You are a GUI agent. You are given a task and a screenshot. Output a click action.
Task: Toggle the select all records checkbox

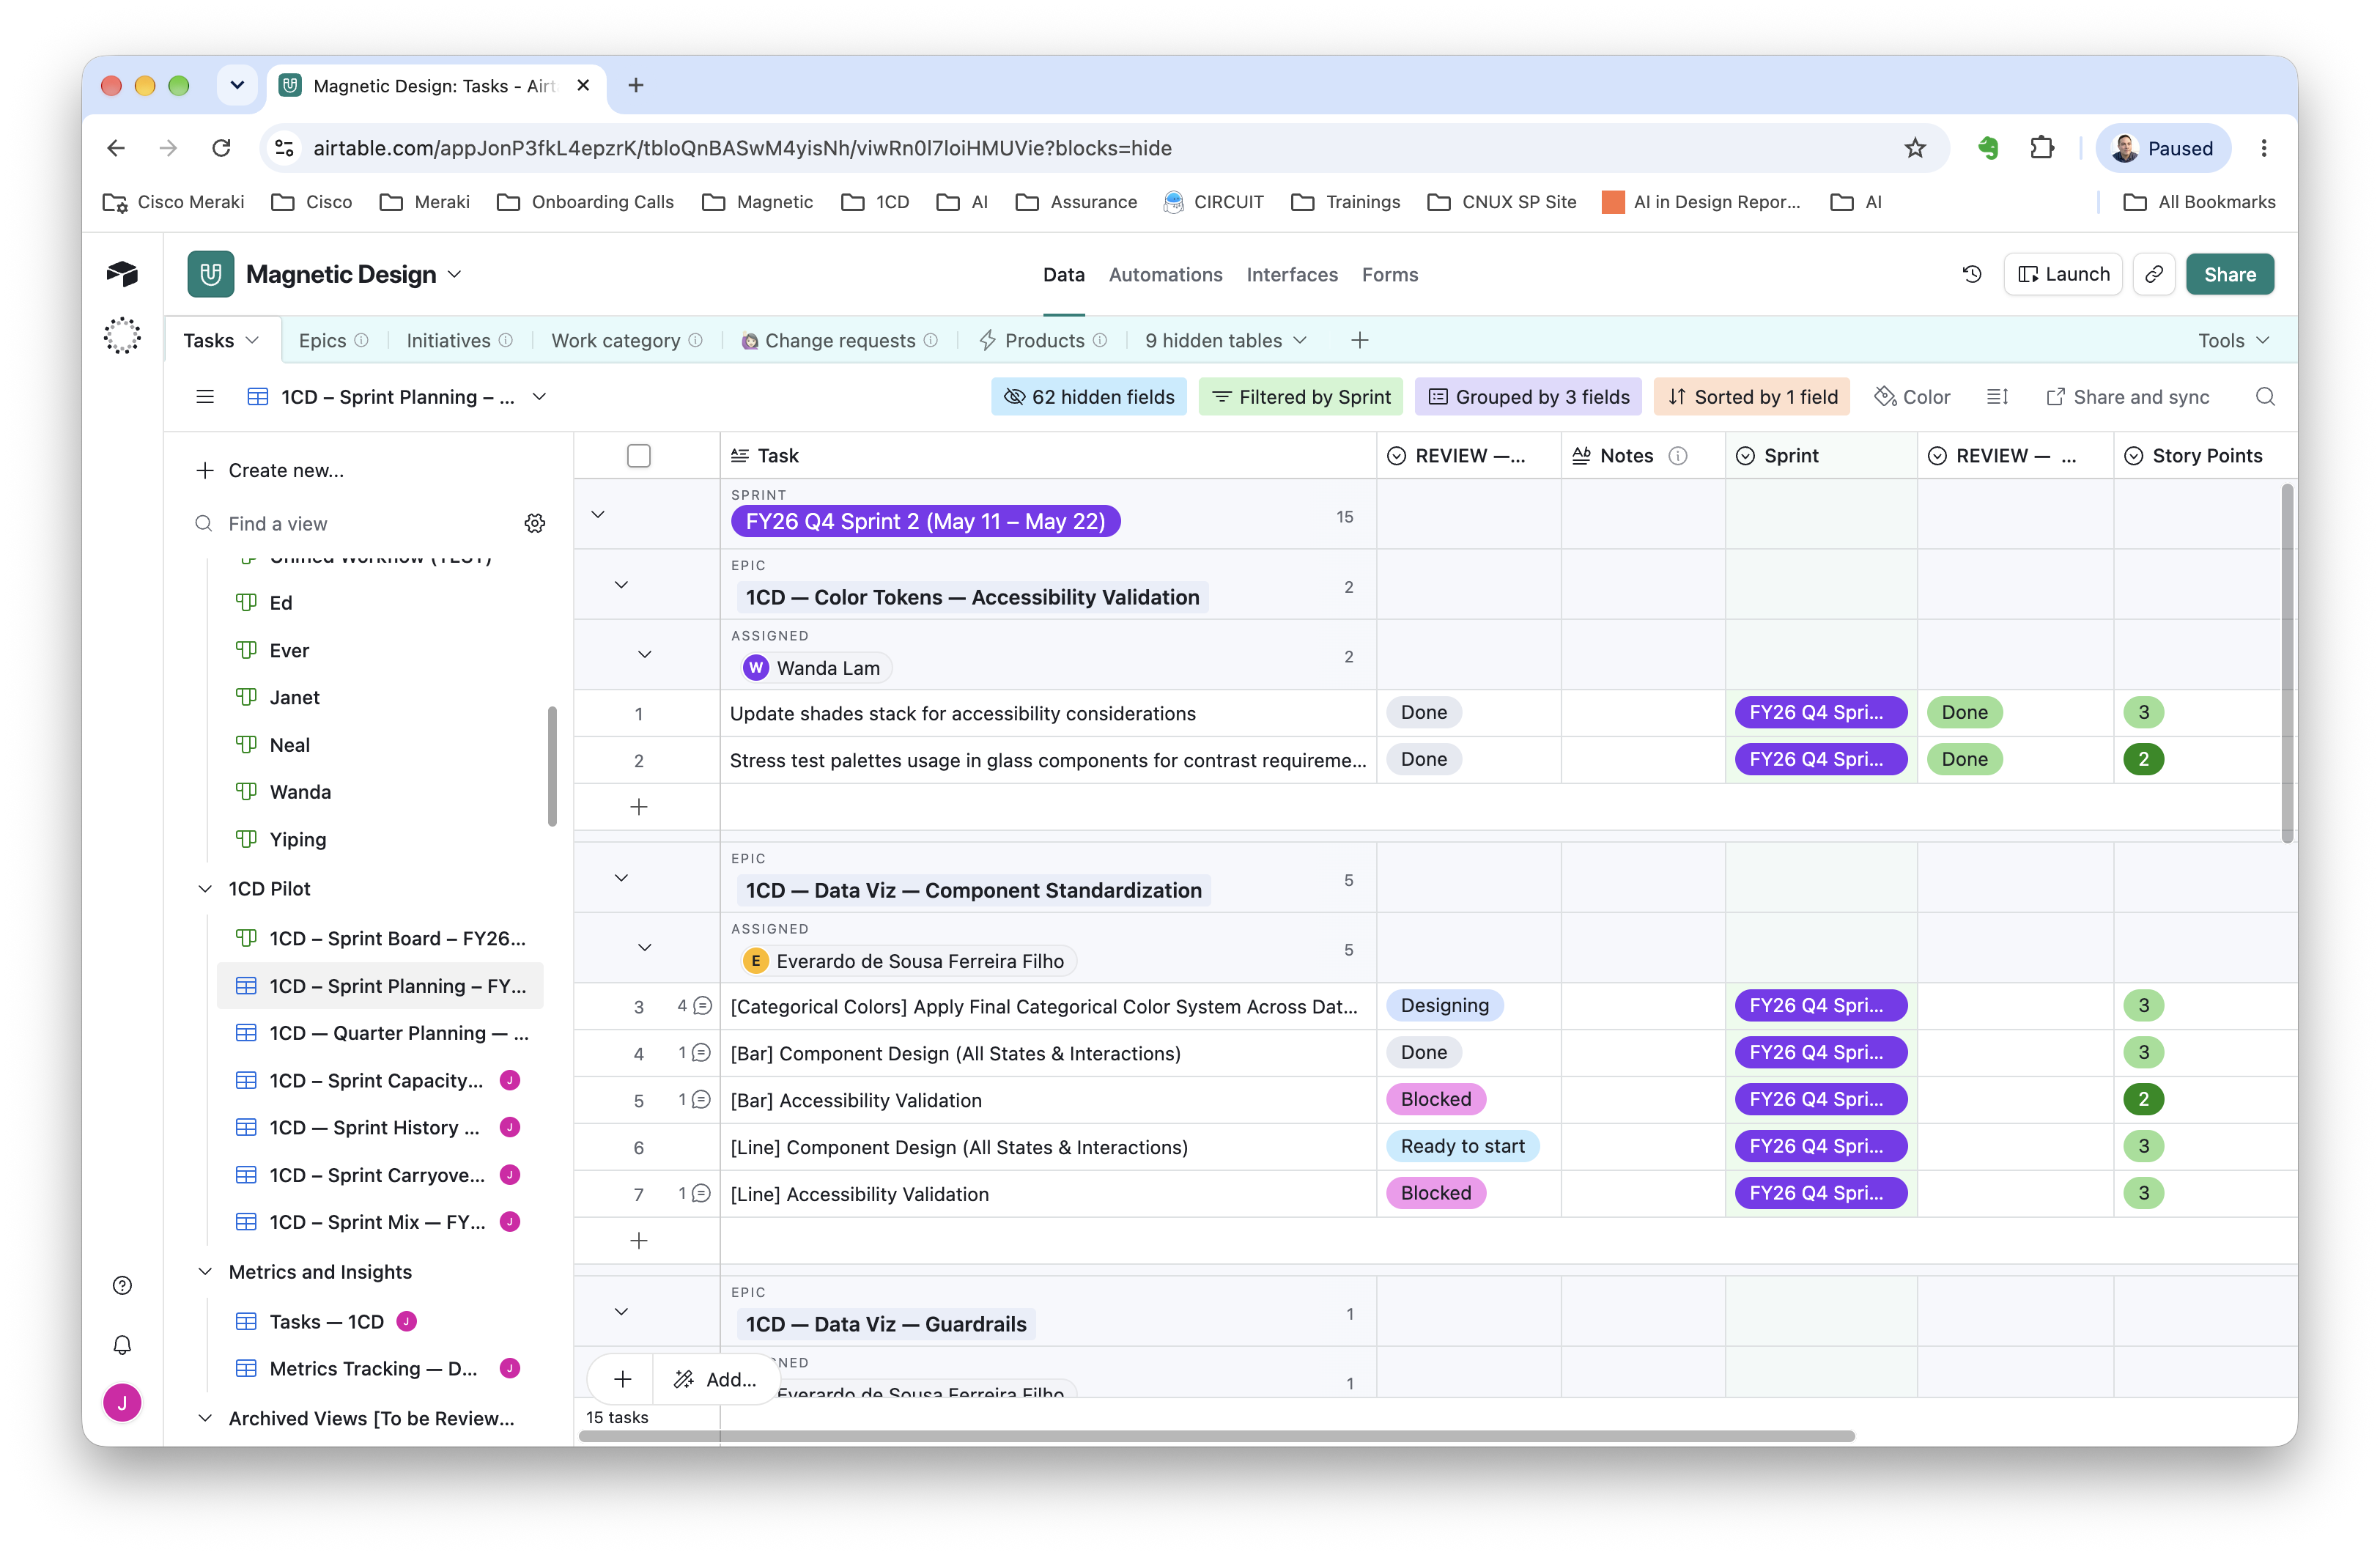tap(639, 456)
